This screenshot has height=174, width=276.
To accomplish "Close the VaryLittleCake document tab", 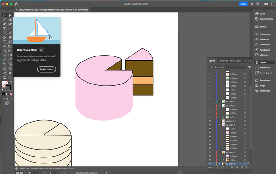I will point(17,10).
